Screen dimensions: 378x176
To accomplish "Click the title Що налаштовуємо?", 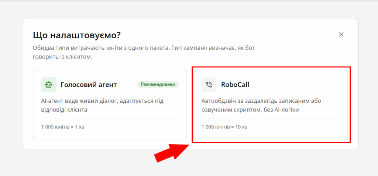I will 77,36.
